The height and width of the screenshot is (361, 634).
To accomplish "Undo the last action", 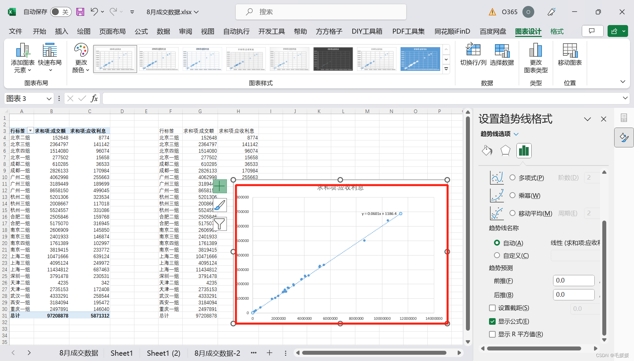I will pos(94,12).
